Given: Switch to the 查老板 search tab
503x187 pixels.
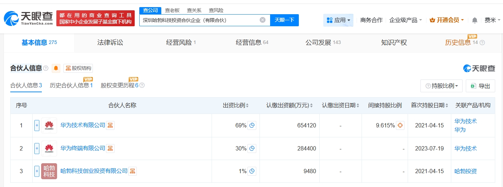Looking at the screenshot, I should point(172,10).
